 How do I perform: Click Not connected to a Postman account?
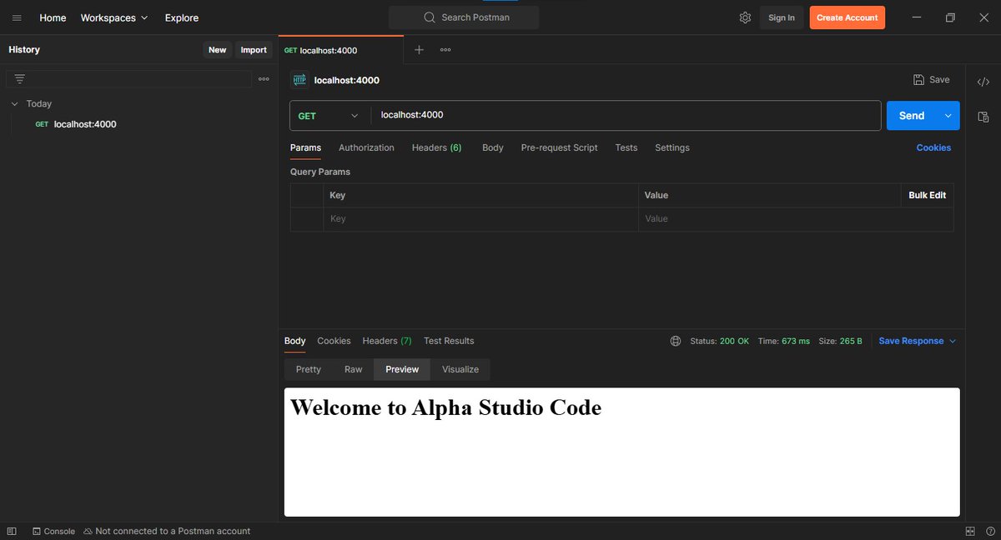166,531
